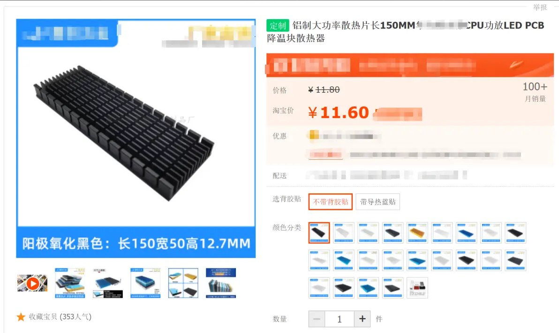Select the 不带背胶贴 option
The image size is (559, 333).
click(331, 201)
